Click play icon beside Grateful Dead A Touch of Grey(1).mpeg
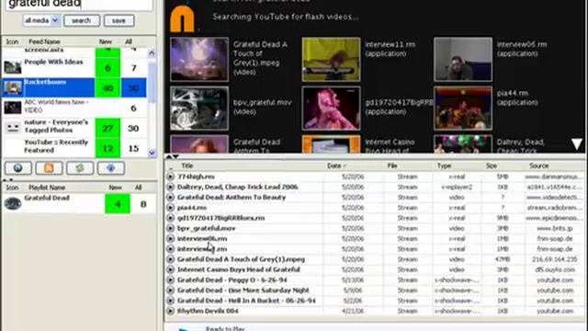 coord(170,259)
